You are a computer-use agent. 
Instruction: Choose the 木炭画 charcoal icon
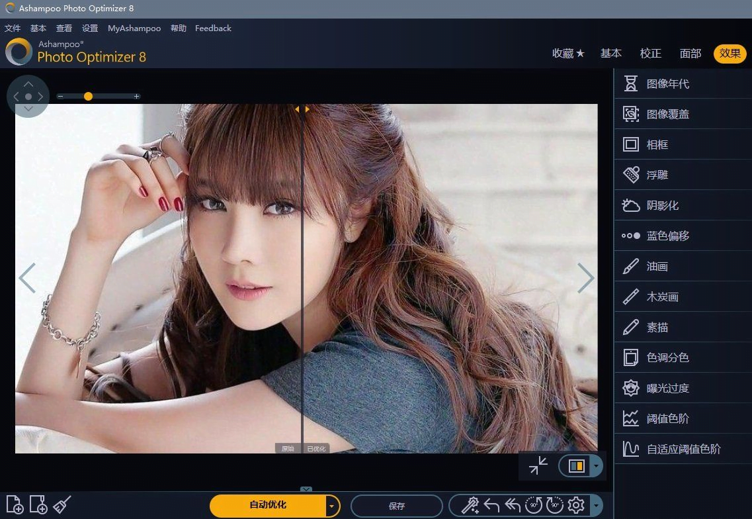[631, 297]
